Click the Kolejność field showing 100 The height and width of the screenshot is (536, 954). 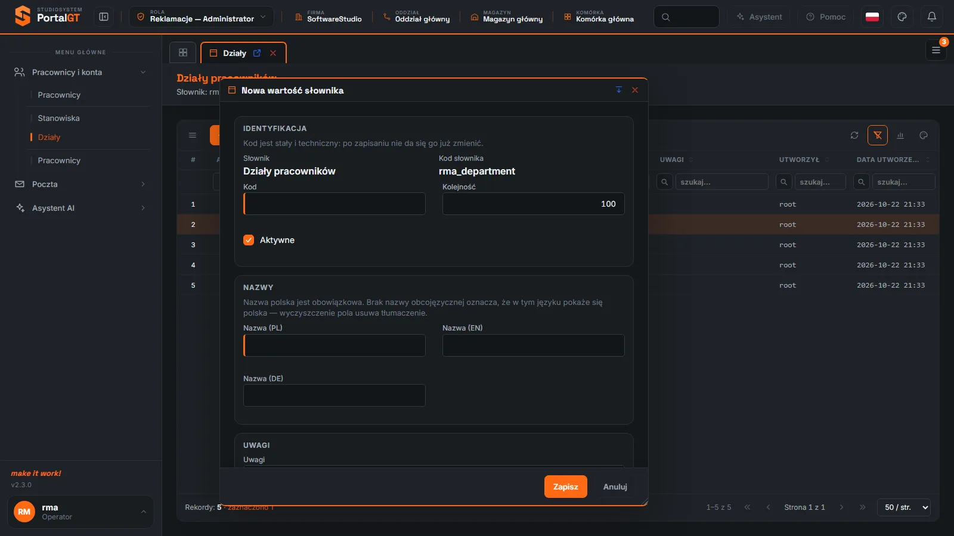coord(534,204)
